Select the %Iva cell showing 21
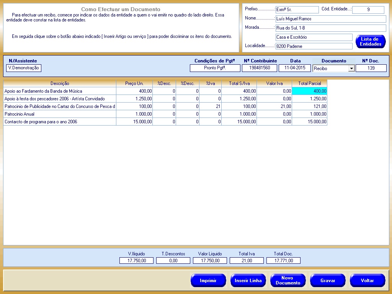Screen dimensions: 392x294 pyautogui.click(x=210, y=106)
